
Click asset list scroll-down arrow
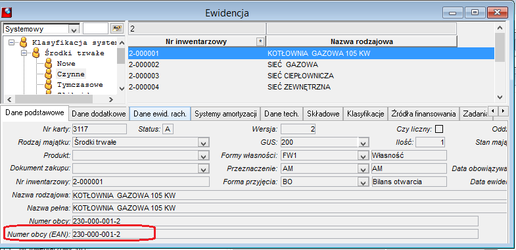(500, 97)
